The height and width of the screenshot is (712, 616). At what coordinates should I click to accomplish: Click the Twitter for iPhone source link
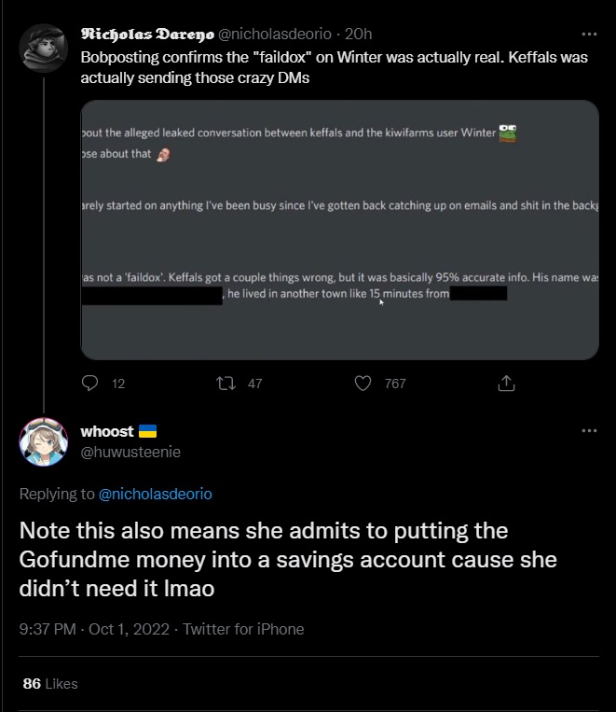point(243,629)
